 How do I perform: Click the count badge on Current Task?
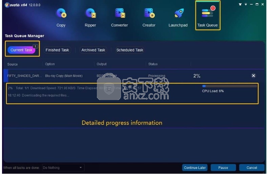pos(35,46)
